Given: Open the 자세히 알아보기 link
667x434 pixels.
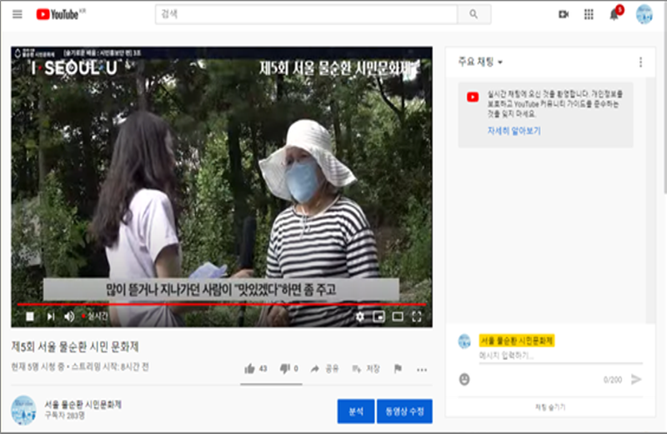Looking at the screenshot, I should tap(514, 131).
